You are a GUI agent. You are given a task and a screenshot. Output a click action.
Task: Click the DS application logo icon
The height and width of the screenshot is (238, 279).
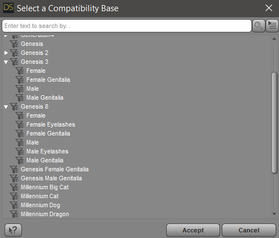pyautogui.click(x=8, y=8)
